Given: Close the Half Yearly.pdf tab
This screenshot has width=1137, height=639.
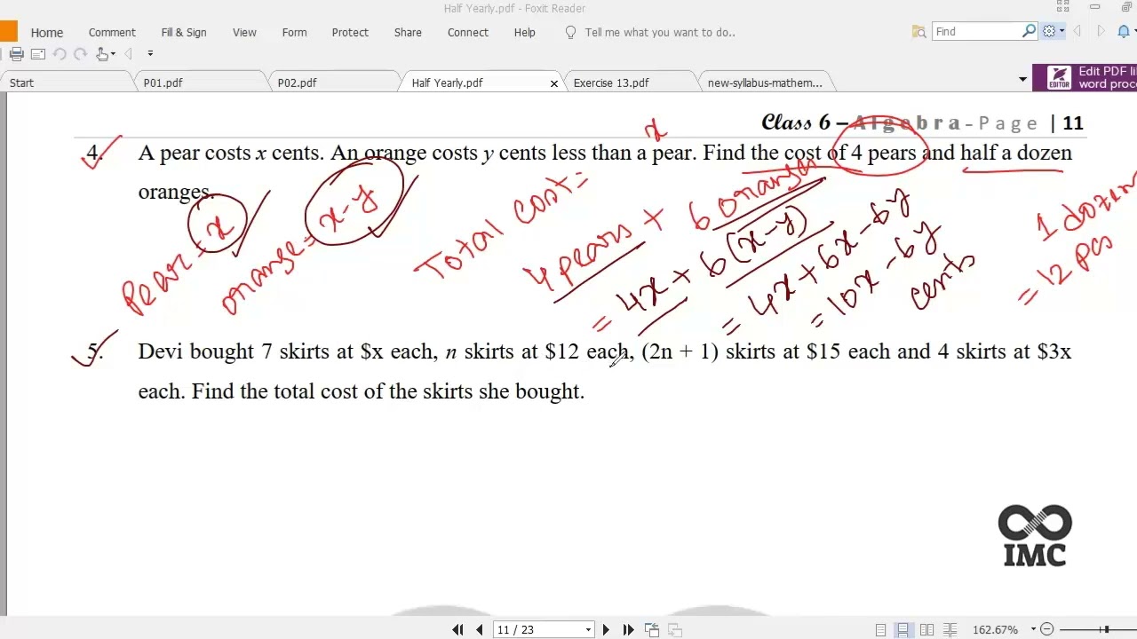Looking at the screenshot, I should pyautogui.click(x=554, y=83).
